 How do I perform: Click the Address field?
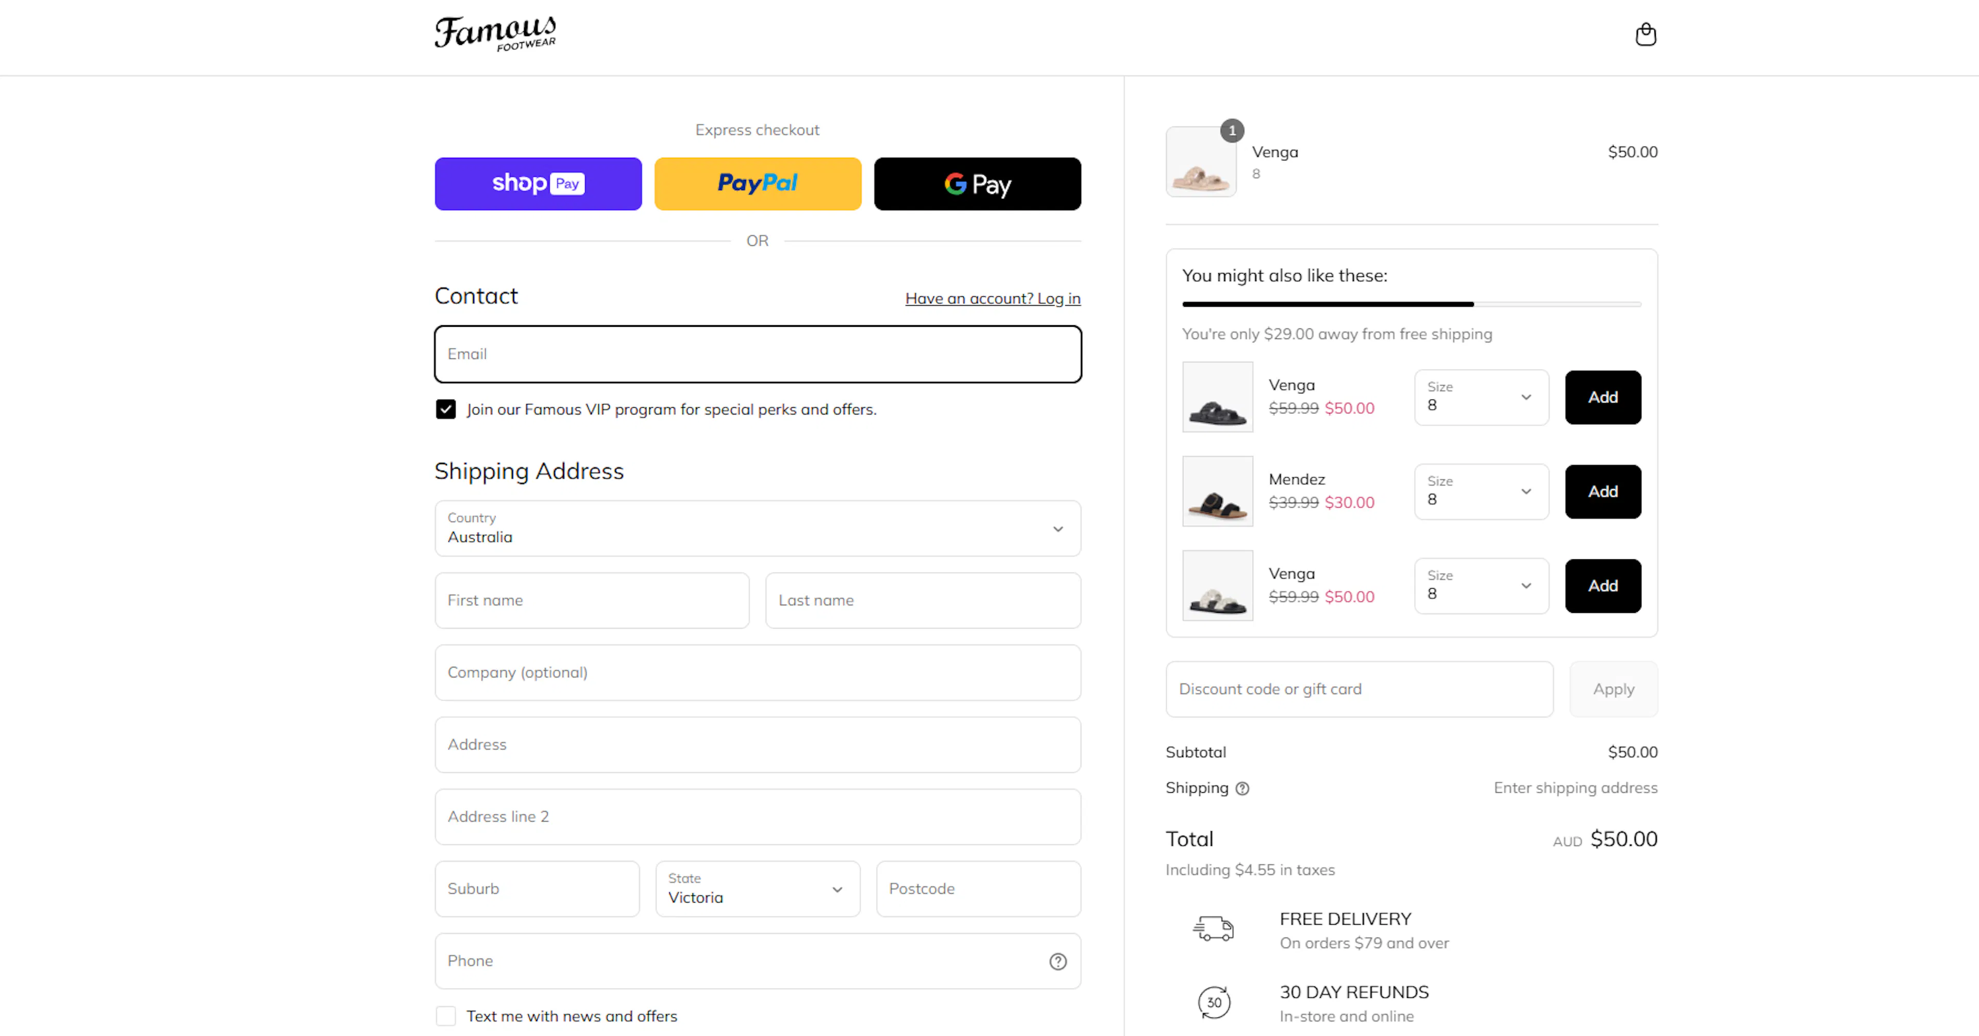[758, 745]
